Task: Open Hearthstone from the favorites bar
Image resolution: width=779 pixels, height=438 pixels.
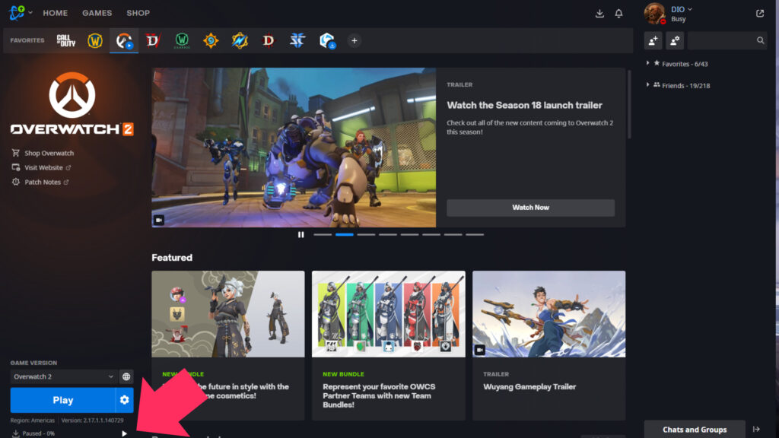Action: coord(210,40)
